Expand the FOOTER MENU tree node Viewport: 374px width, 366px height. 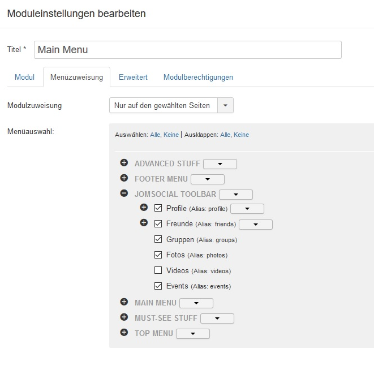(x=124, y=178)
